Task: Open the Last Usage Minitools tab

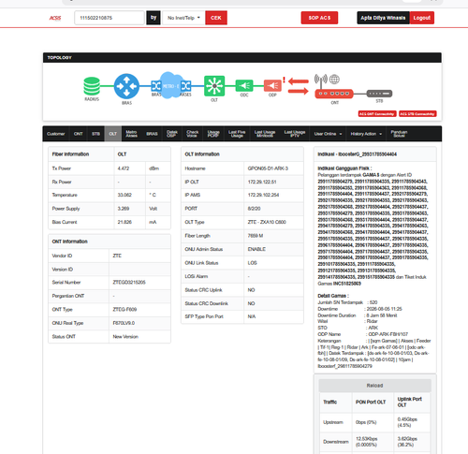Action: 265,134
